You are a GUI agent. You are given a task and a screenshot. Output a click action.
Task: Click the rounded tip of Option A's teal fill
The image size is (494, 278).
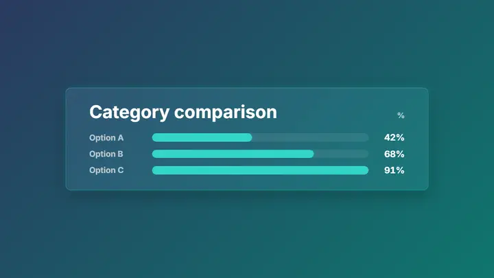click(x=250, y=137)
